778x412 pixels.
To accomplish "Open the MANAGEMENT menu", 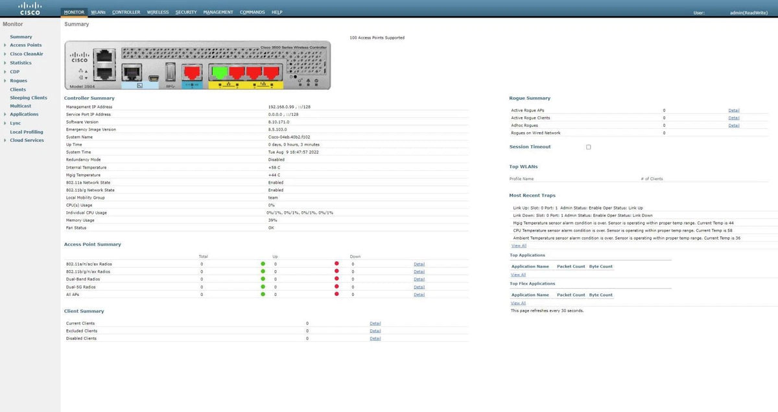I will (x=218, y=12).
